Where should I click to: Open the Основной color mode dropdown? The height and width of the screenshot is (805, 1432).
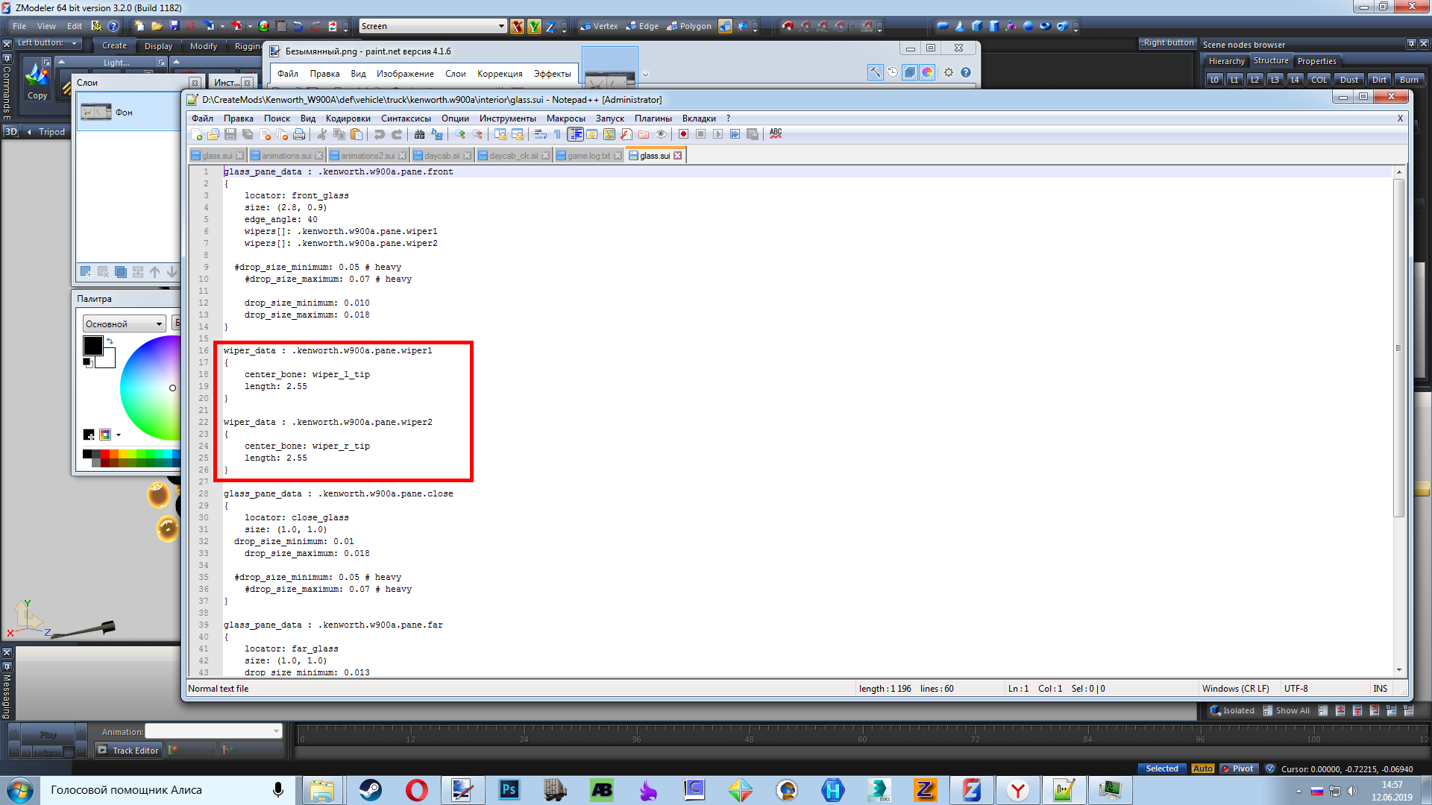point(159,324)
